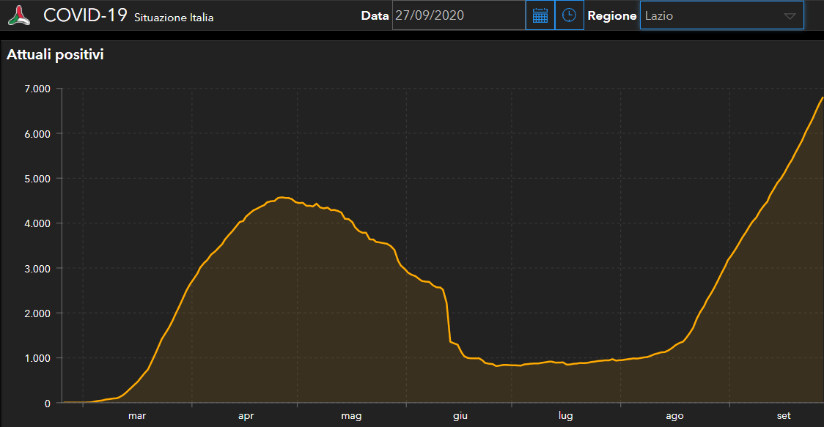Expand the Regione dropdown arrow

point(790,16)
